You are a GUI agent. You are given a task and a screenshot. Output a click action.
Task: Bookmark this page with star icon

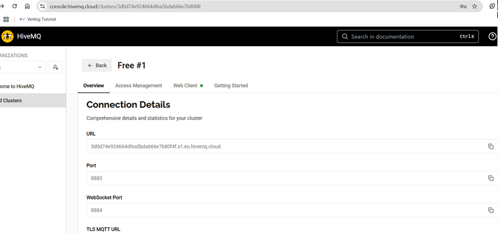(474, 6)
